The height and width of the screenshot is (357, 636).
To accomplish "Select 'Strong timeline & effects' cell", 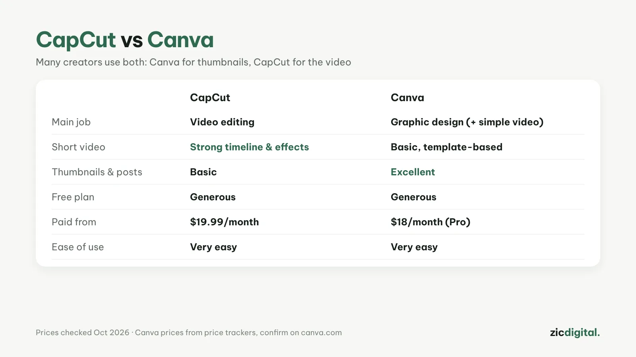I will (249, 147).
